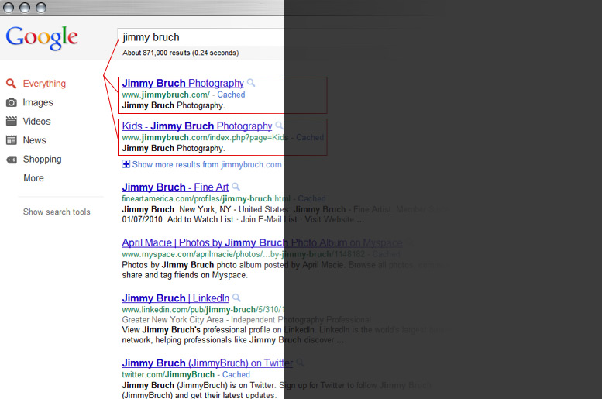
Task: Open Jimmy Bruch (JimmyBruch) on Twitter link
Action: point(208,363)
